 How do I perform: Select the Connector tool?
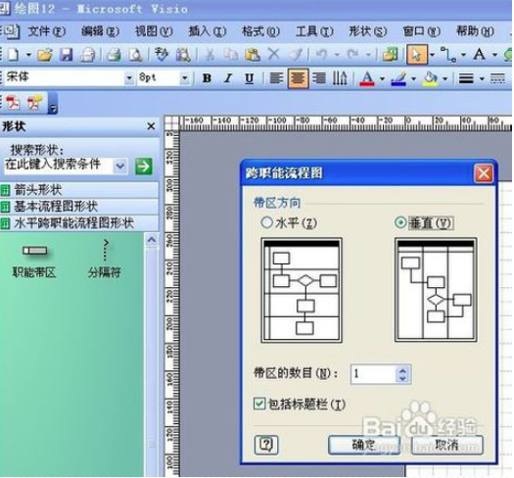tap(448, 55)
